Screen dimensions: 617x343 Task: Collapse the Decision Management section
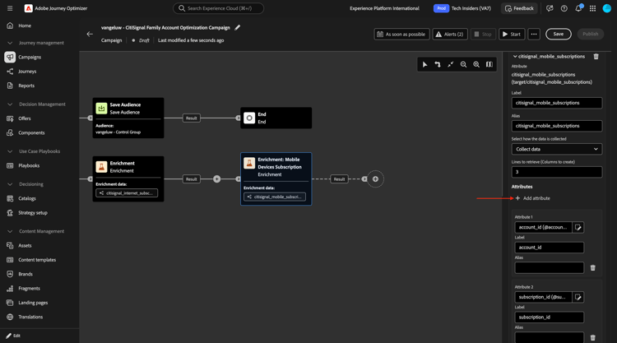[x=10, y=104]
